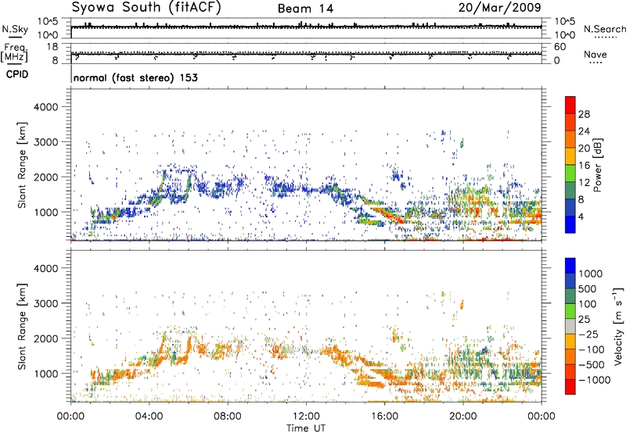626x433 pixels.
Task: Click the 'CPID' label
Action: 17,74
